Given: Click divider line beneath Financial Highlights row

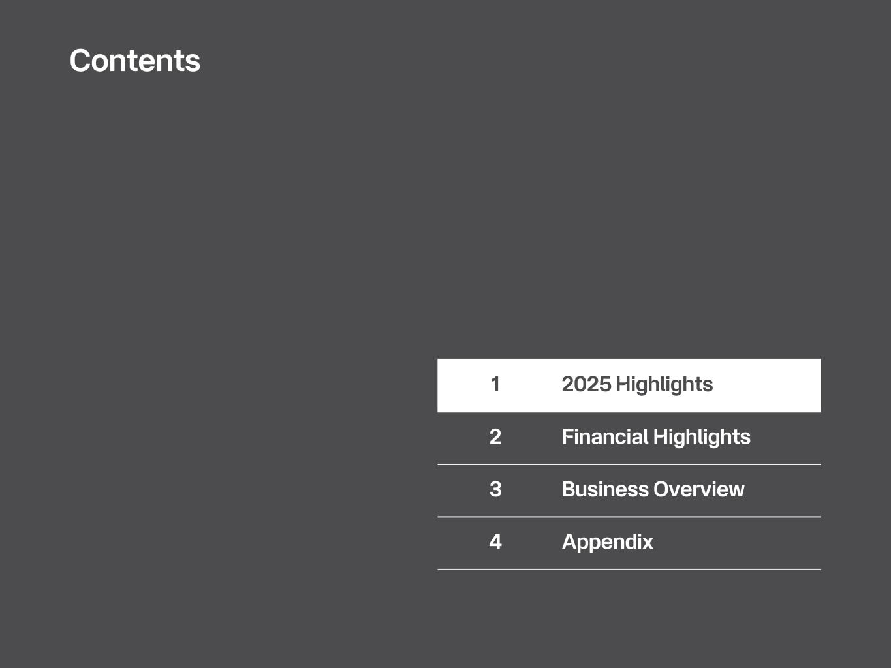Looking at the screenshot, I should [x=629, y=464].
